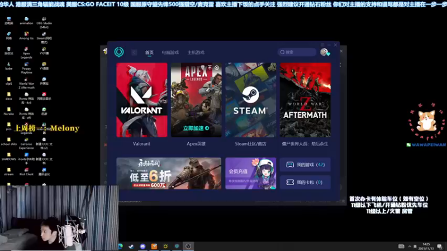Screen dimensions: 447x251
Task: Select OBS Studio desktop icon
Action: tap(44, 23)
